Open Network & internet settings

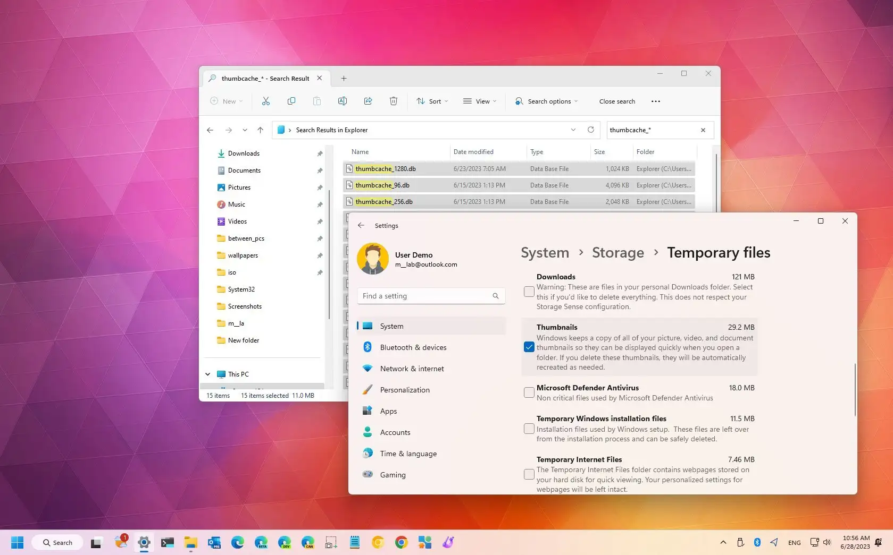[431, 369]
